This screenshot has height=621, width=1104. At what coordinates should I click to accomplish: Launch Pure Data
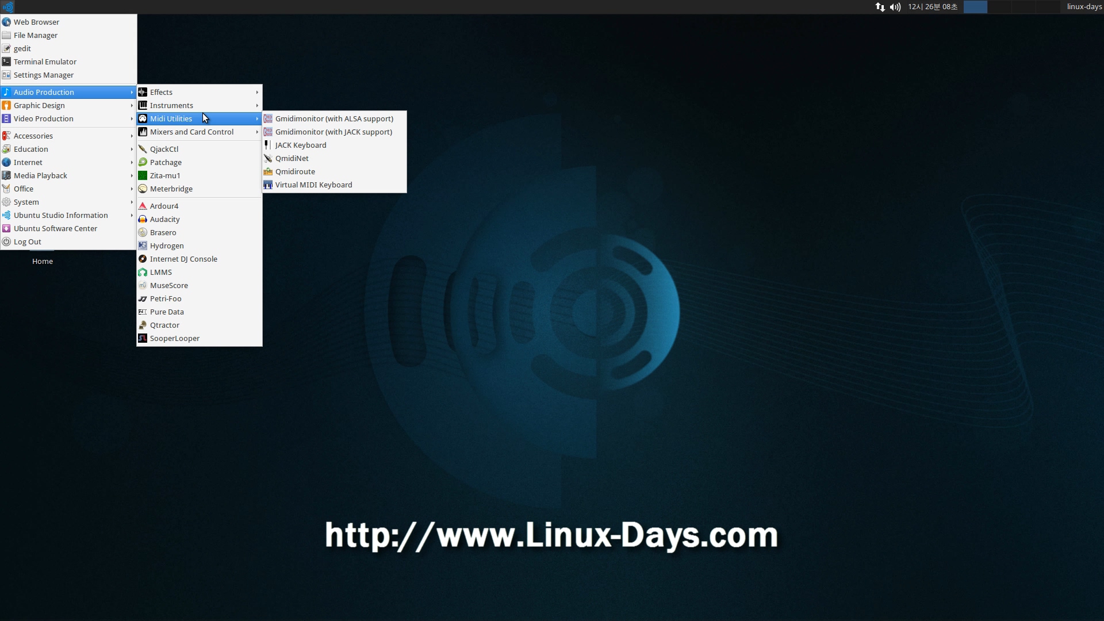click(x=199, y=312)
